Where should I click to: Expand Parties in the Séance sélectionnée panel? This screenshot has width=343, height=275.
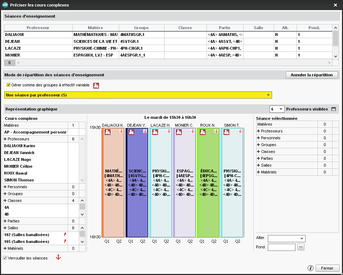point(258,158)
